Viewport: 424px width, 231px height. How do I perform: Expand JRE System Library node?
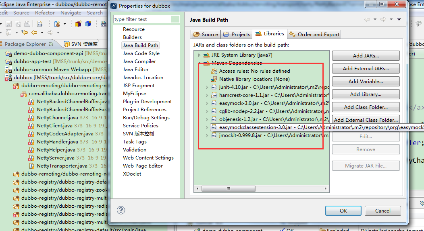click(199, 55)
